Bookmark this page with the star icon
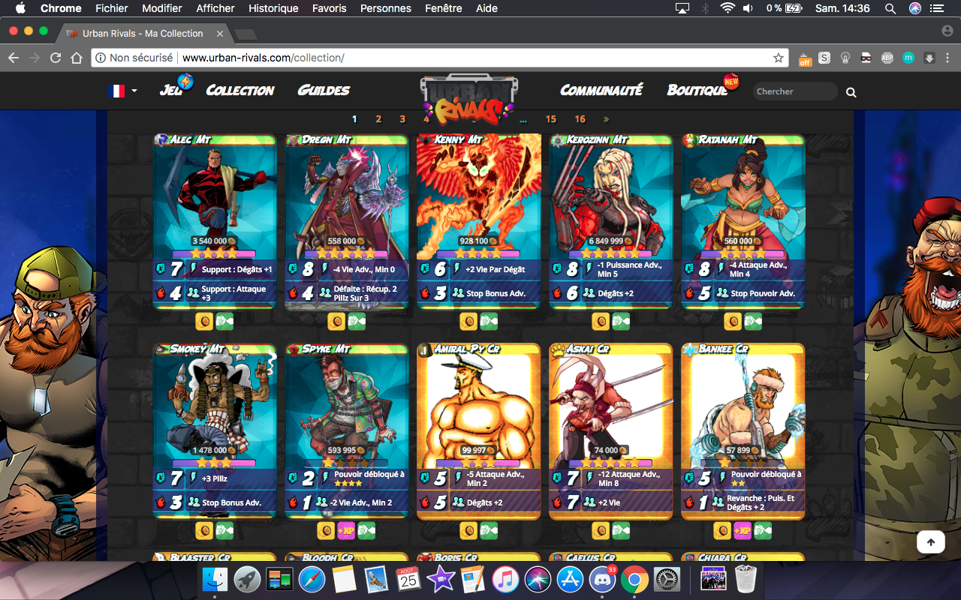 click(x=779, y=58)
